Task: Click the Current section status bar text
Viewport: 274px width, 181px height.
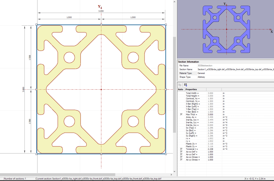Action: coord(98,179)
